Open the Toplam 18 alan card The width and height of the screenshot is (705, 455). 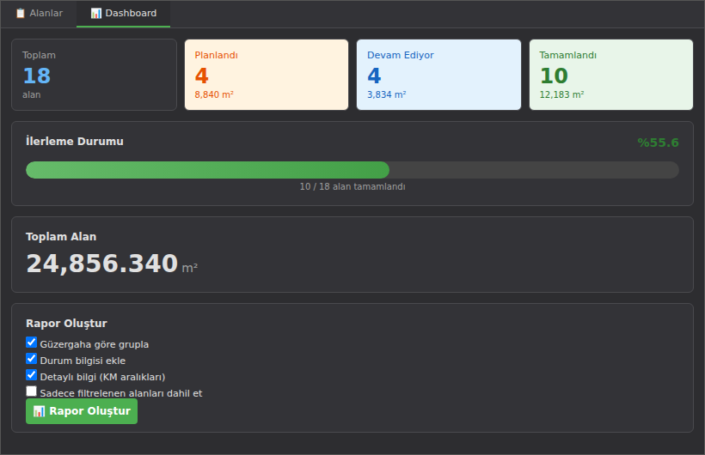point(94,75)
